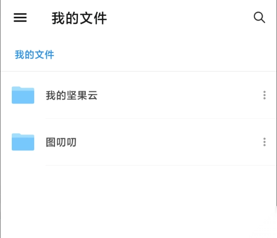
Task: Open the hamburger navigation menu
Action: (20, 18)
